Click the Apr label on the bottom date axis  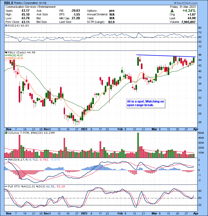pyautogui.click(x=196, y=213)
